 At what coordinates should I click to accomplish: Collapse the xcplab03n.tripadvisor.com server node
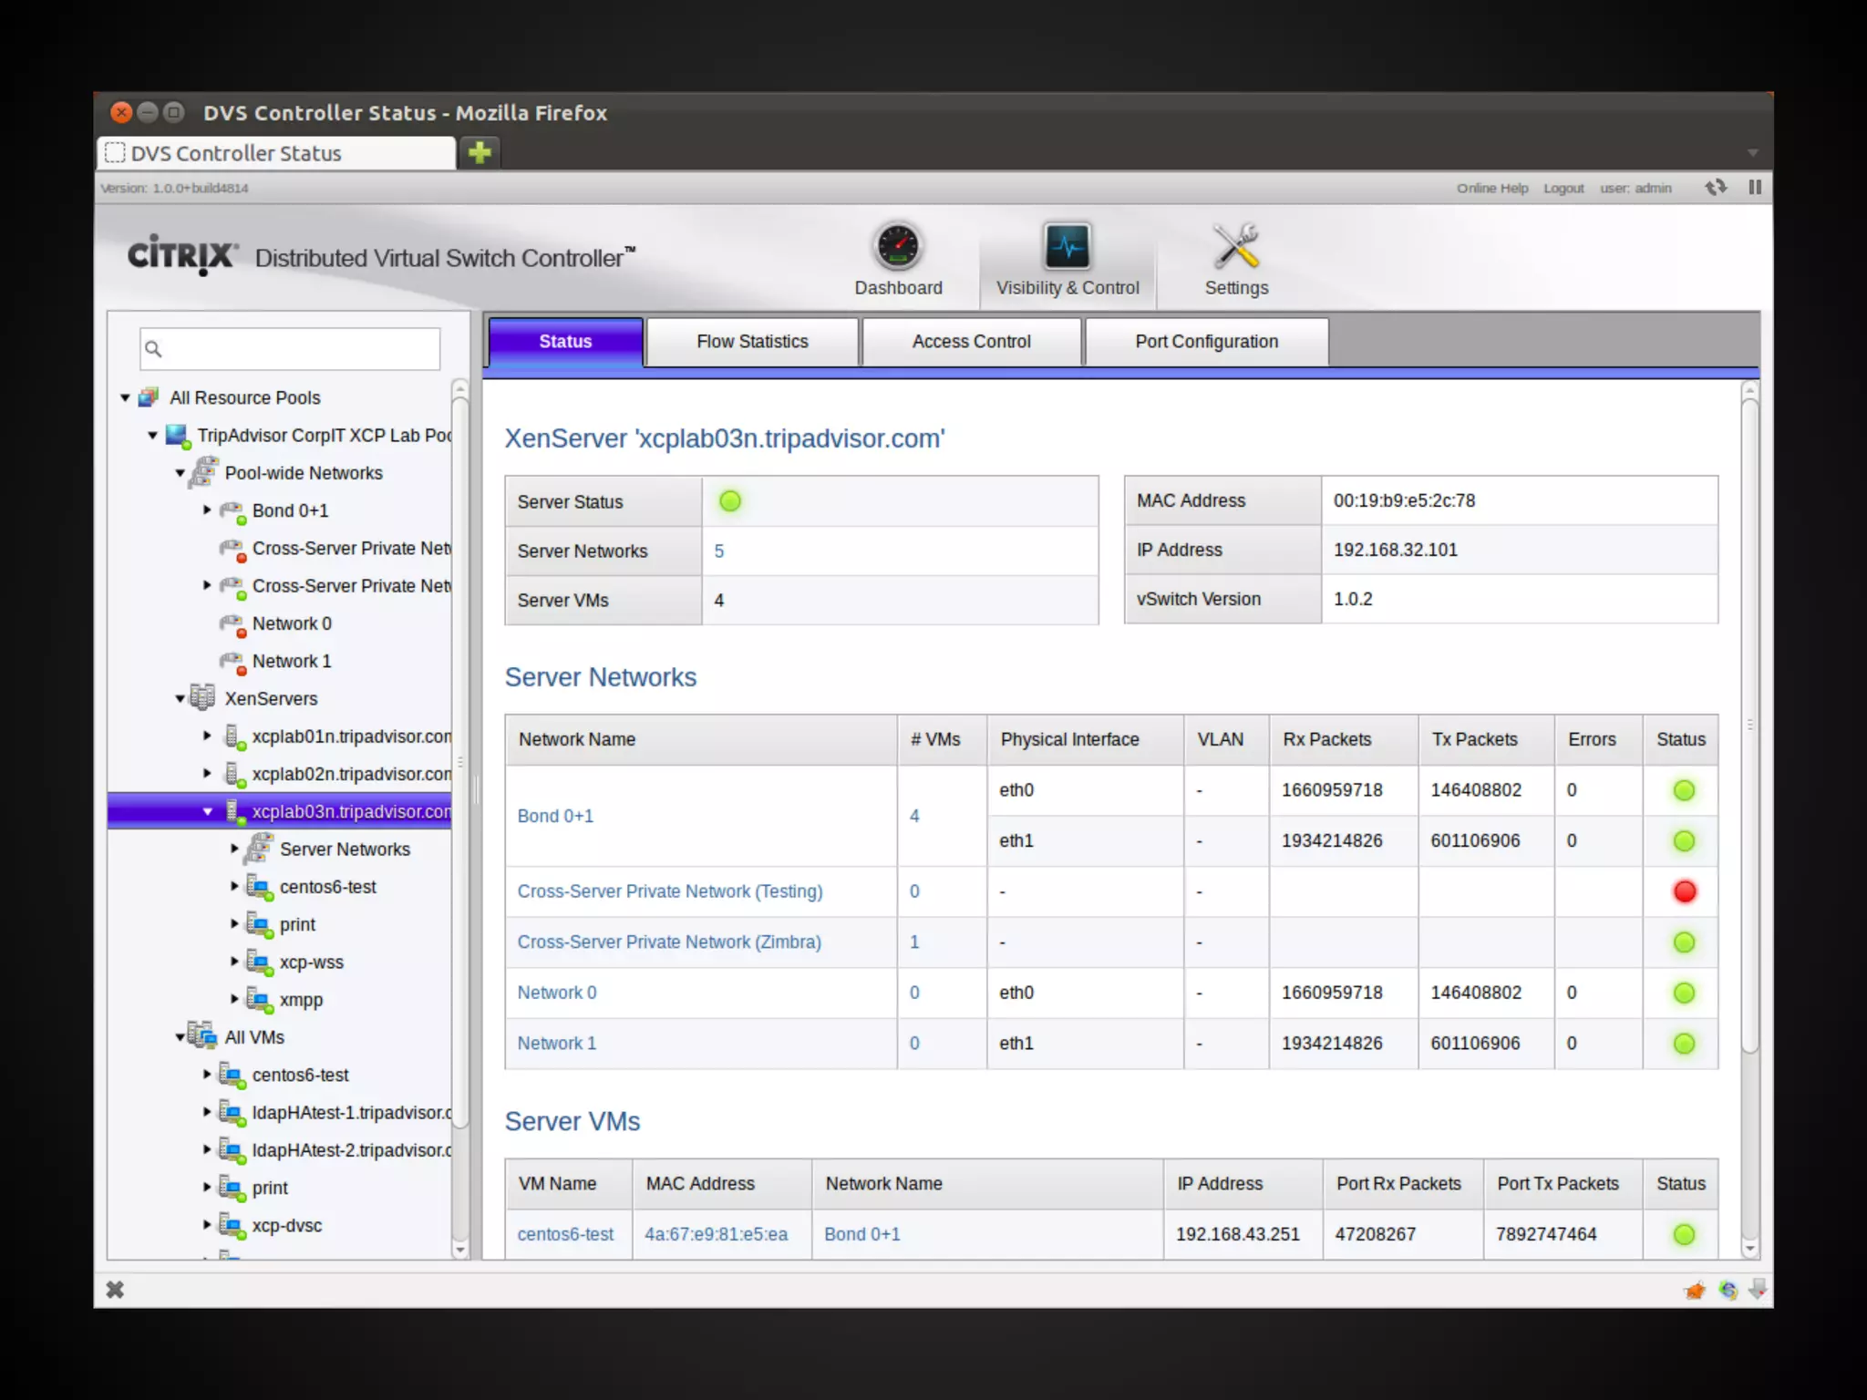pos(207,811)
